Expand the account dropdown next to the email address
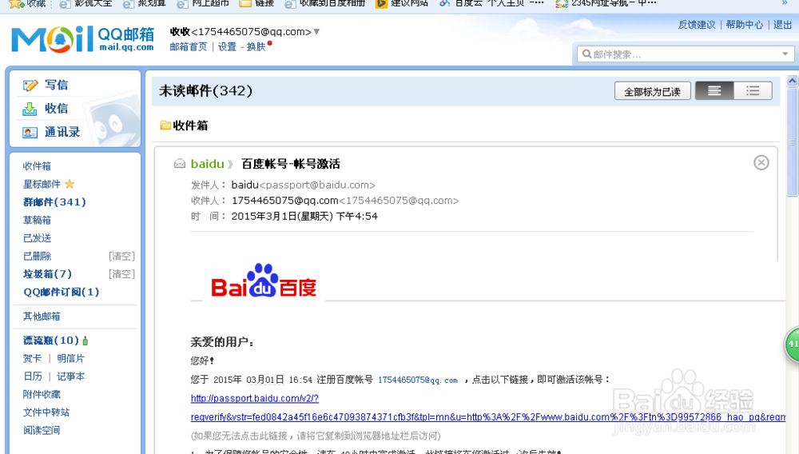 coord(316,32)
